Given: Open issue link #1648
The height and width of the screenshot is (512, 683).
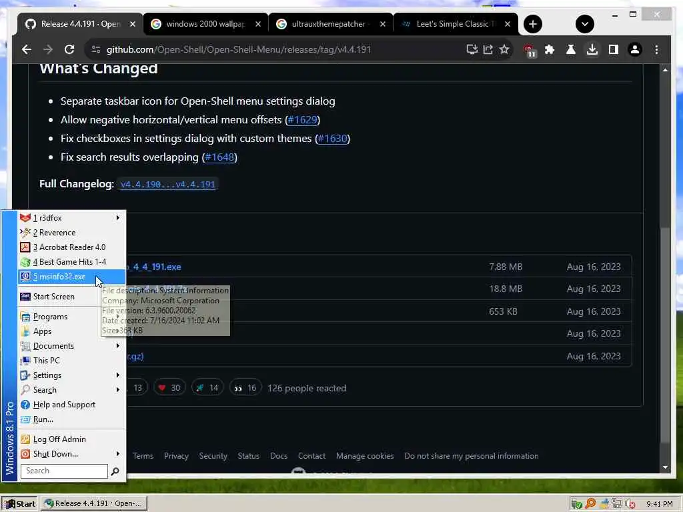Looking at the screenshot, I should (x=219, y=157).
